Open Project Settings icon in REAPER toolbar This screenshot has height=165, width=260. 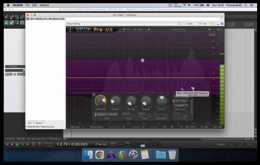(22, 17)
